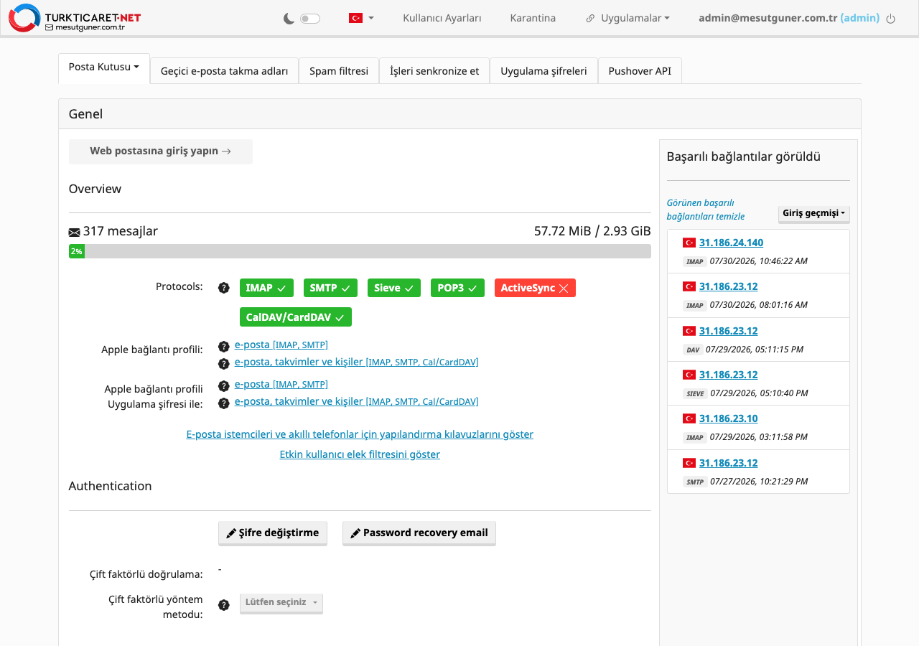Switch to Geçici e-posta takma adları tab

[225, 71]
